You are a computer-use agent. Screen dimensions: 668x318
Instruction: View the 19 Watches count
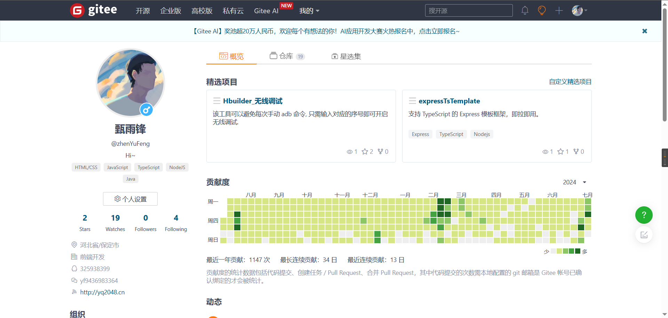pos(115,223)
